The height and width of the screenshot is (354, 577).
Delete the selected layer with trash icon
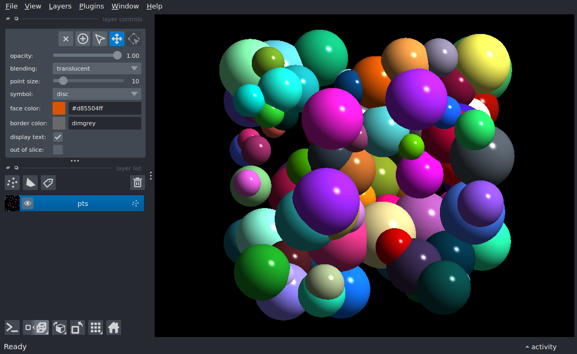[x=137, y=183]
